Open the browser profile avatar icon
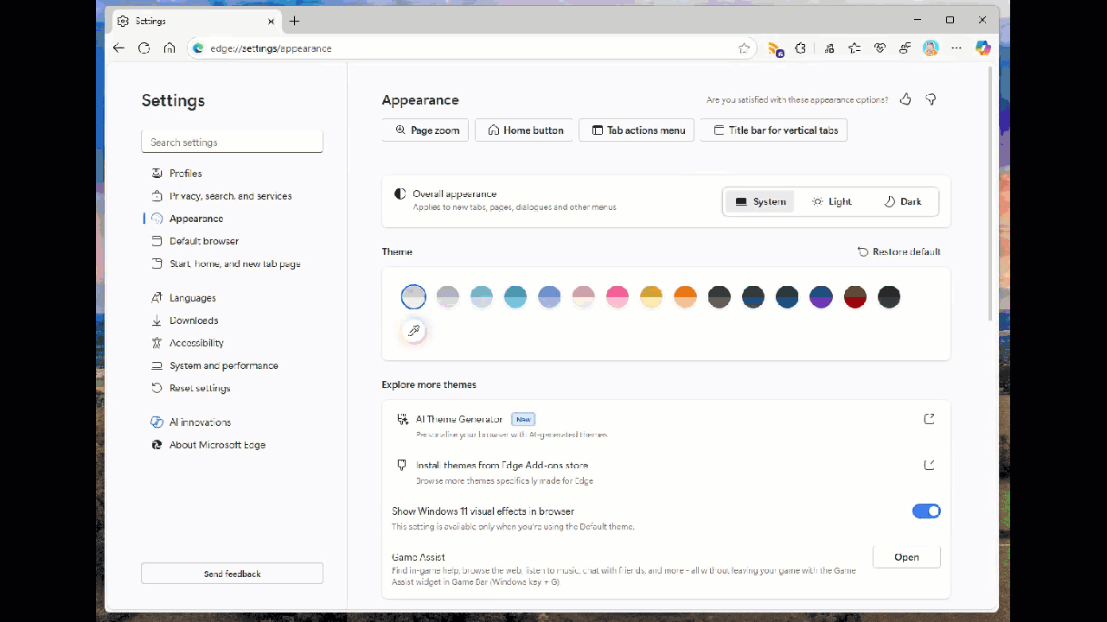Viewport: 1107px width, 622px height. point(930,48)
